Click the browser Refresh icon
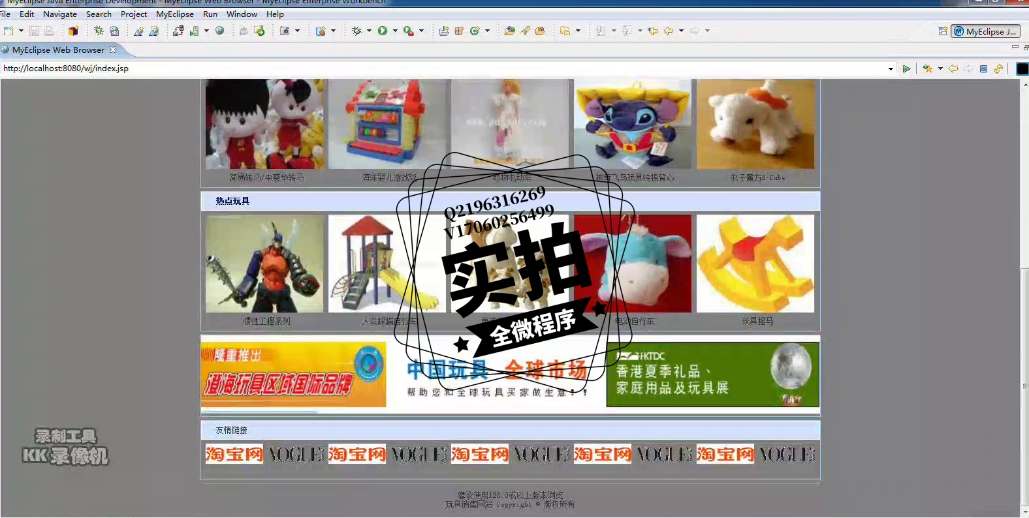The width and height of the screenshot is (1029, 518). [x=998, y=69]
